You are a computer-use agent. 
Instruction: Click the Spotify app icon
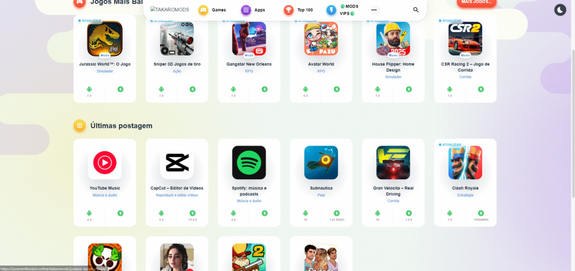pos(249,162)
